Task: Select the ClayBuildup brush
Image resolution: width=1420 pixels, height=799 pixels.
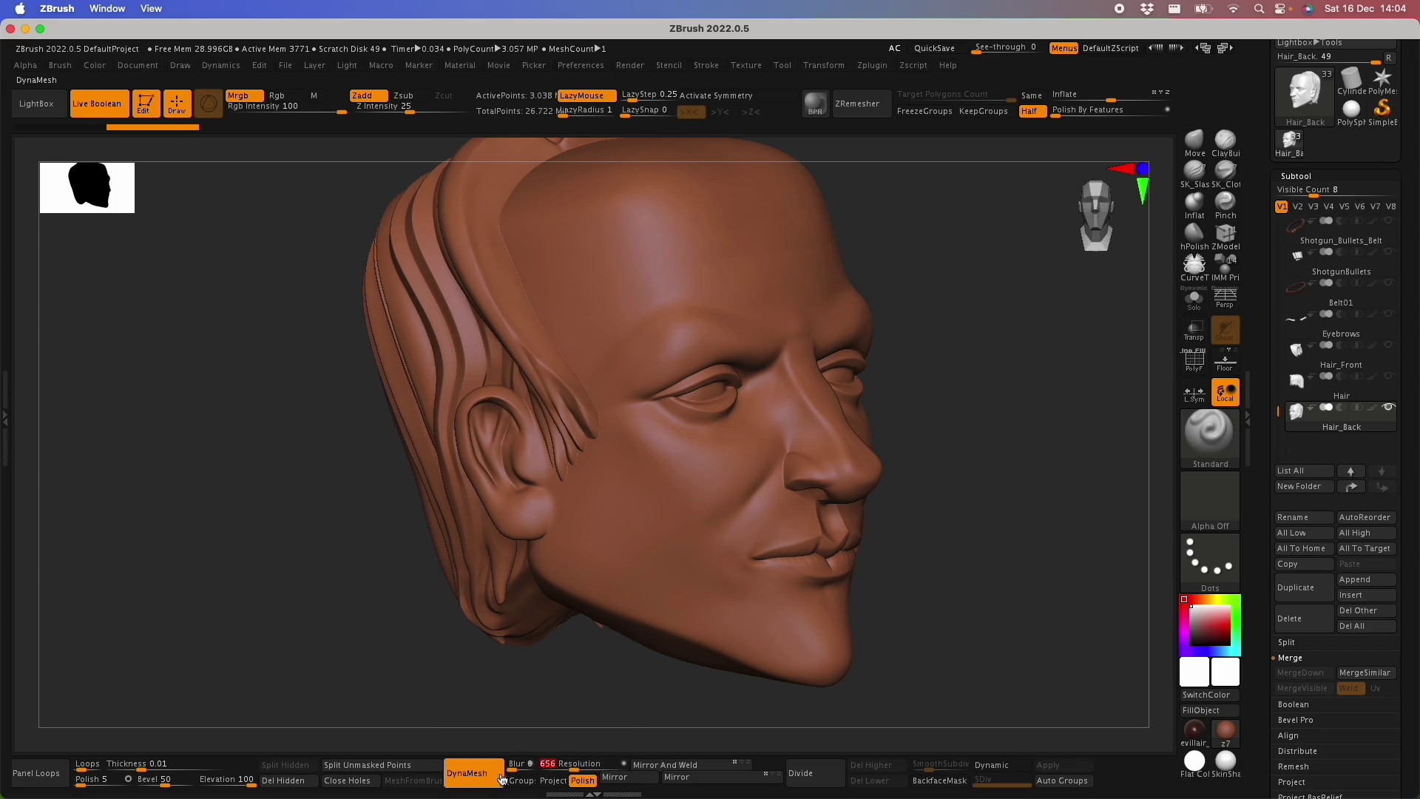Action: tap(1225, 143)
